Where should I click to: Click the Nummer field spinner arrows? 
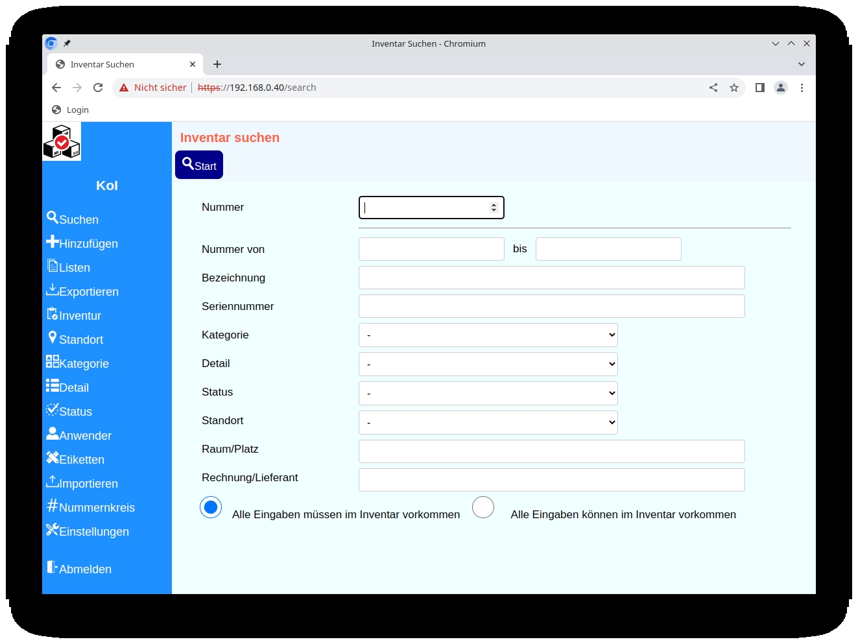tap(494, 208)
